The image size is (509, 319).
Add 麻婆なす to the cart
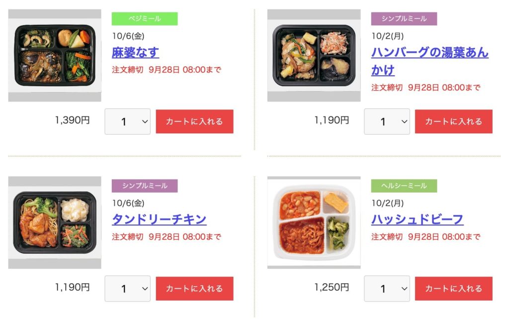194,121
